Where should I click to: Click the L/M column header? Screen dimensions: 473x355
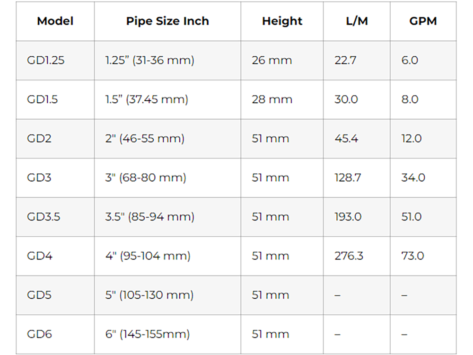357,21
